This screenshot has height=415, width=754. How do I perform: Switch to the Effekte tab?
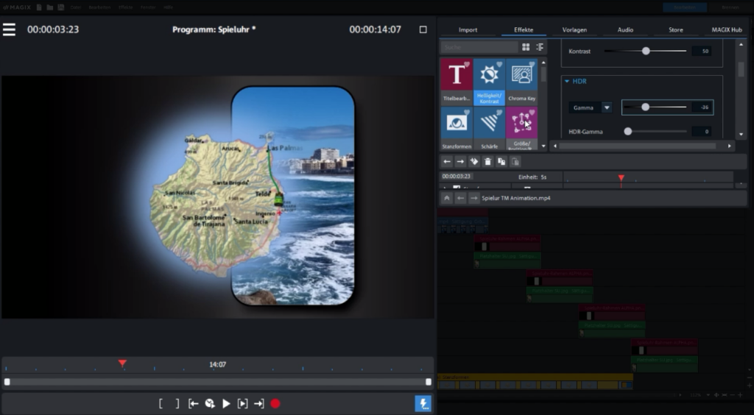click(x=524, y=29)
